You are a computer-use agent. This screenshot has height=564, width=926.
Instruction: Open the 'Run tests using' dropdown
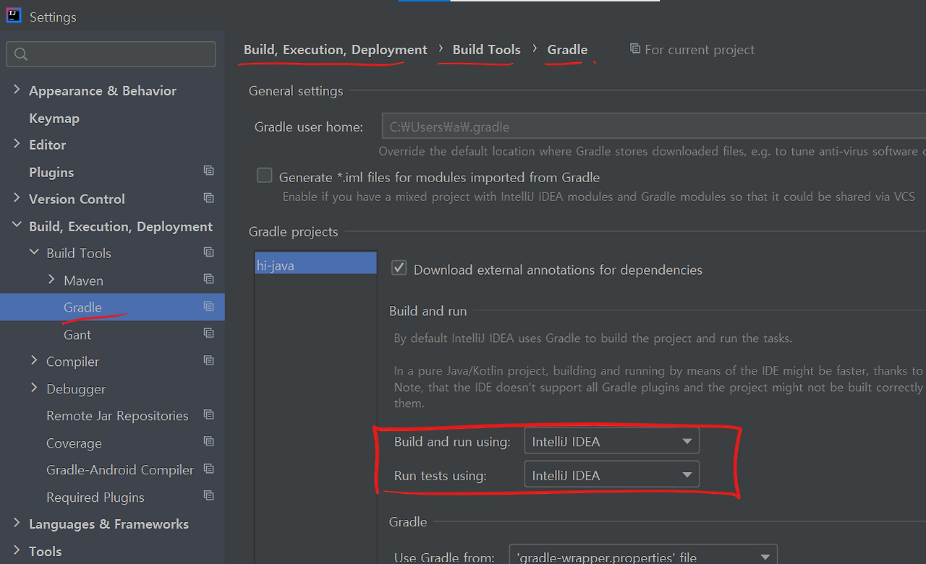pyautogui.click(x=686, y=474)
